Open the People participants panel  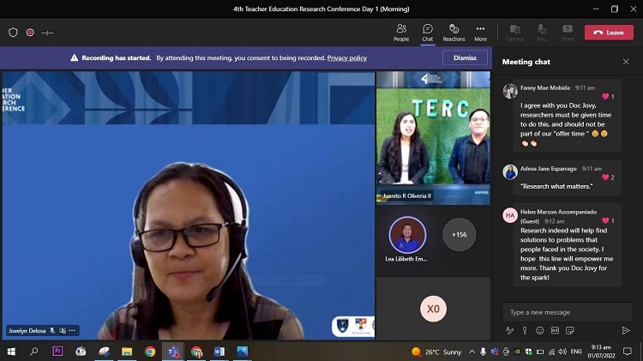point(401,33)
